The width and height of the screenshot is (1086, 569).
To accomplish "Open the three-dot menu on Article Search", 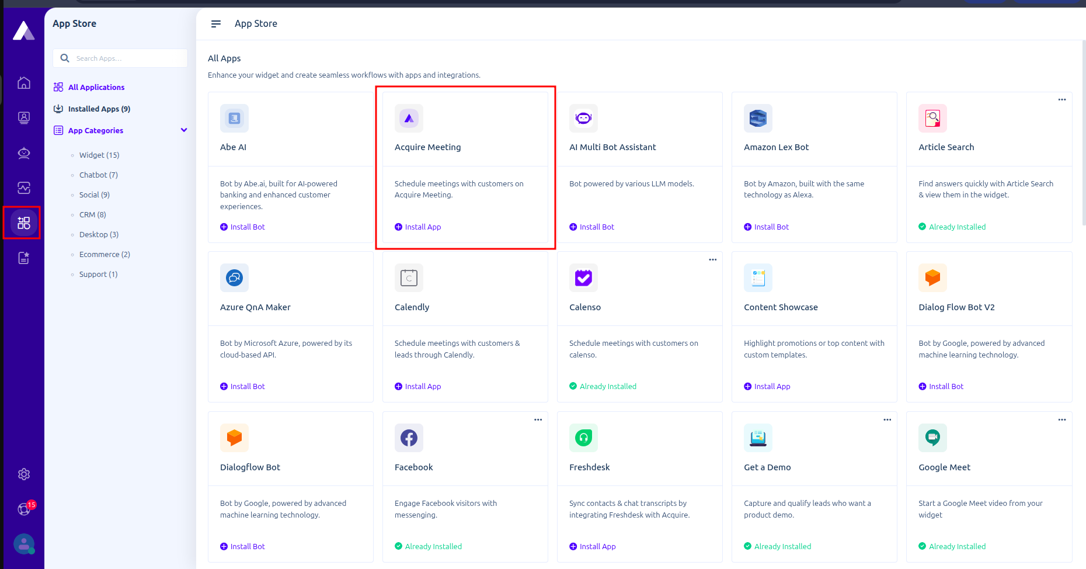I will pos(1062,100).
